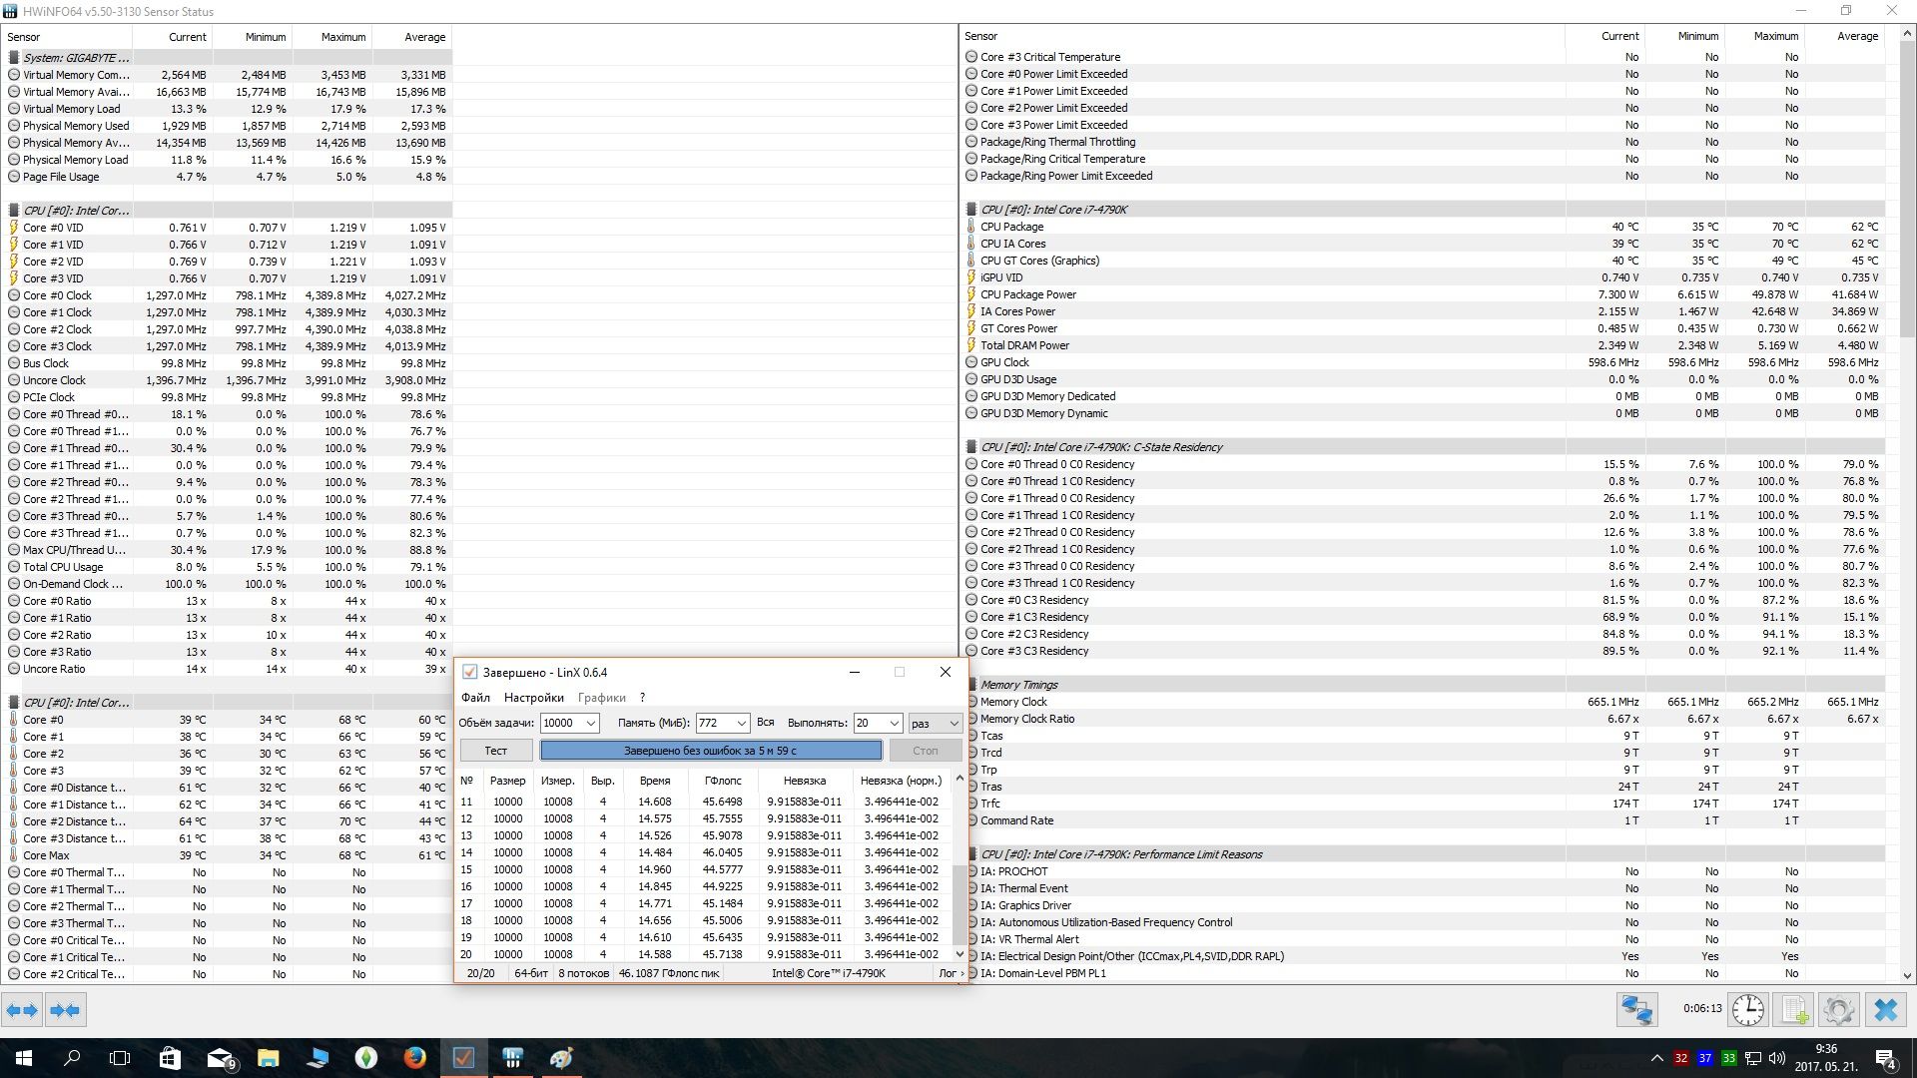This screenshot has width=1917, height=1078.
Task: Select LinX result row number 14
Action: [x=703, y=852]
